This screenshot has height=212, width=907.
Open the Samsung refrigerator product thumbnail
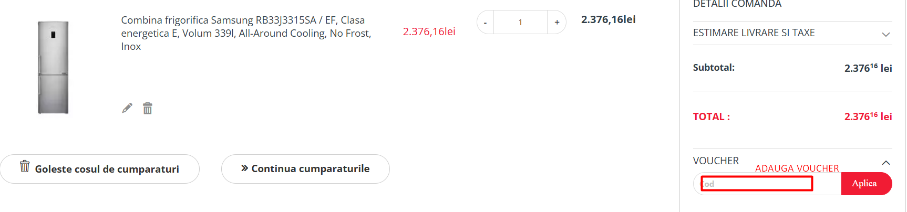53,67
